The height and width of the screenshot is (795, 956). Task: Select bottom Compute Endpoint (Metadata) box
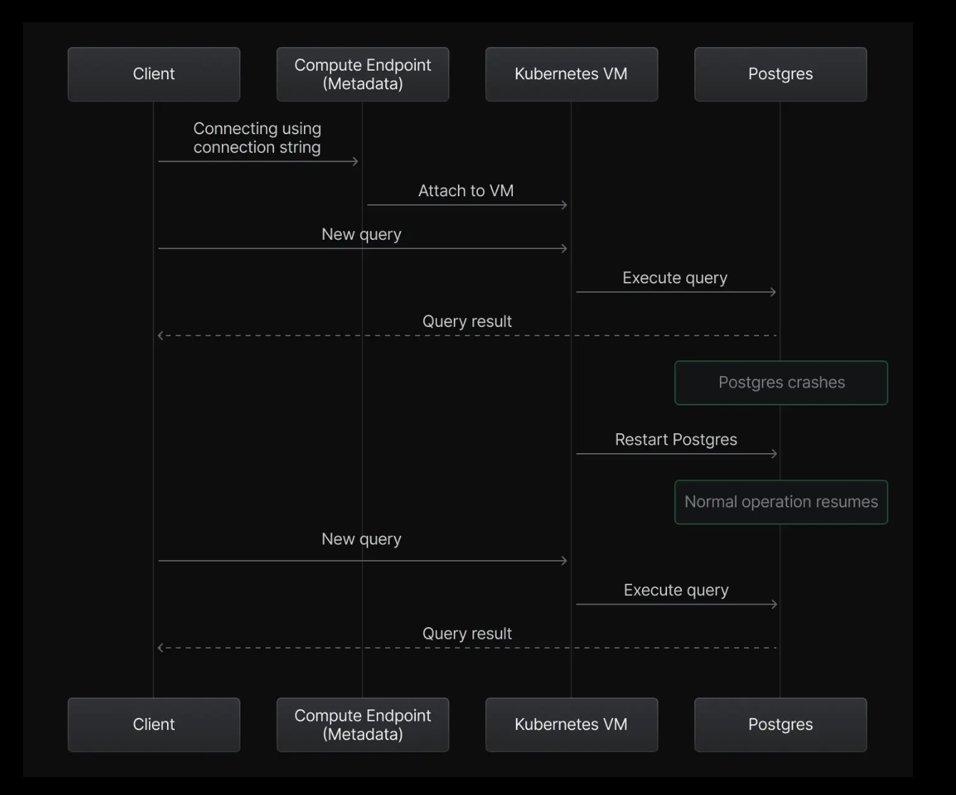(x=362, y=724)
